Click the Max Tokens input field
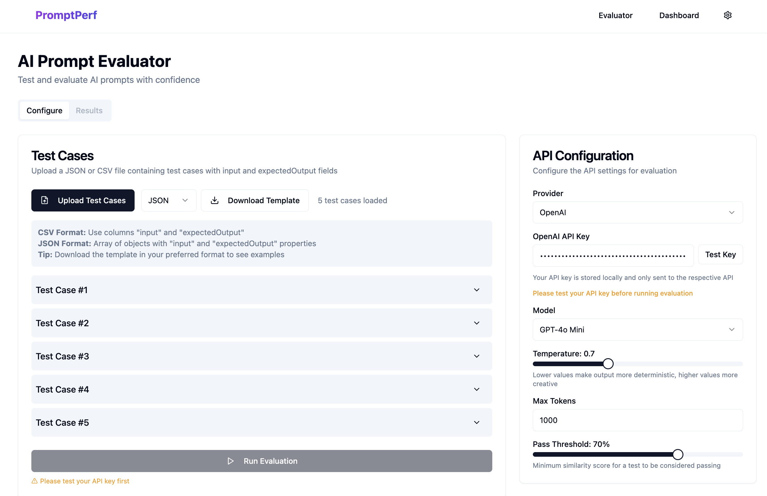 637,420
